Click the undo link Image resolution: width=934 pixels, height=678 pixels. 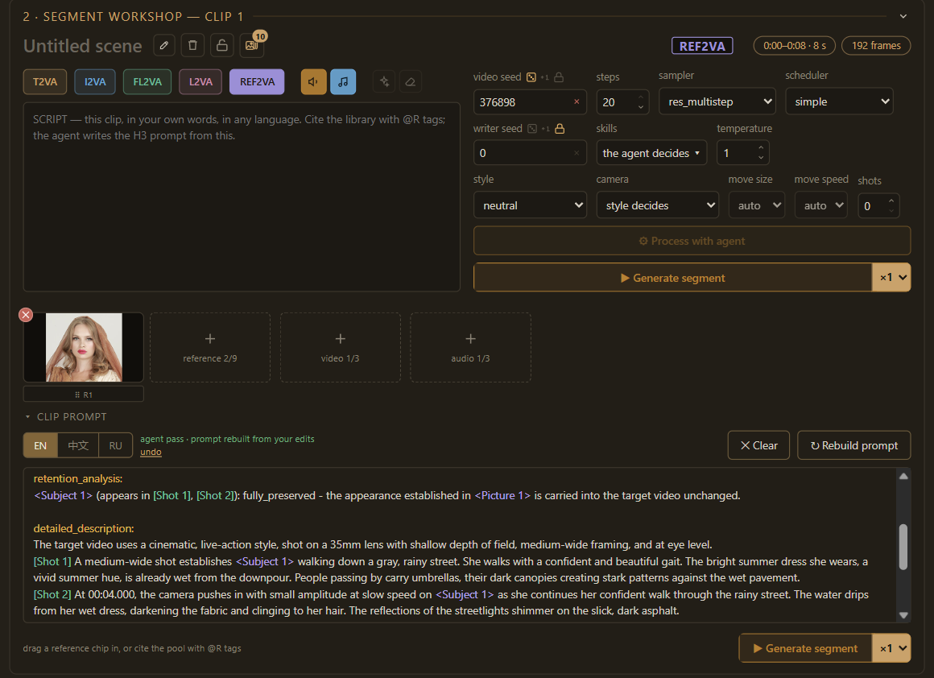[151, 453]
